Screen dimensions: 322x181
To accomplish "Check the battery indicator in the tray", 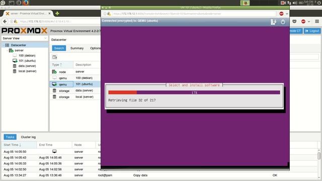I will [301, 3].
